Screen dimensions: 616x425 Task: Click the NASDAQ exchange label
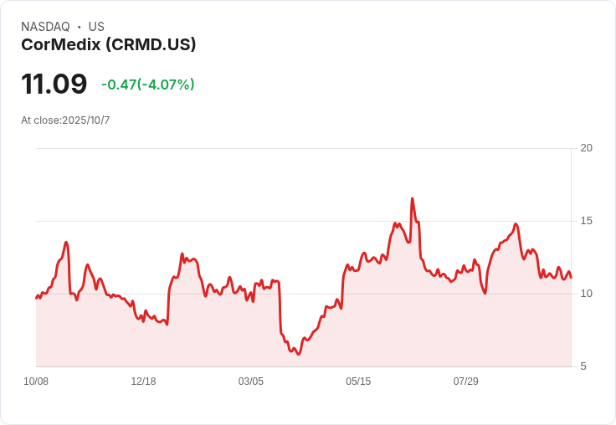click(x=45, y=27)
